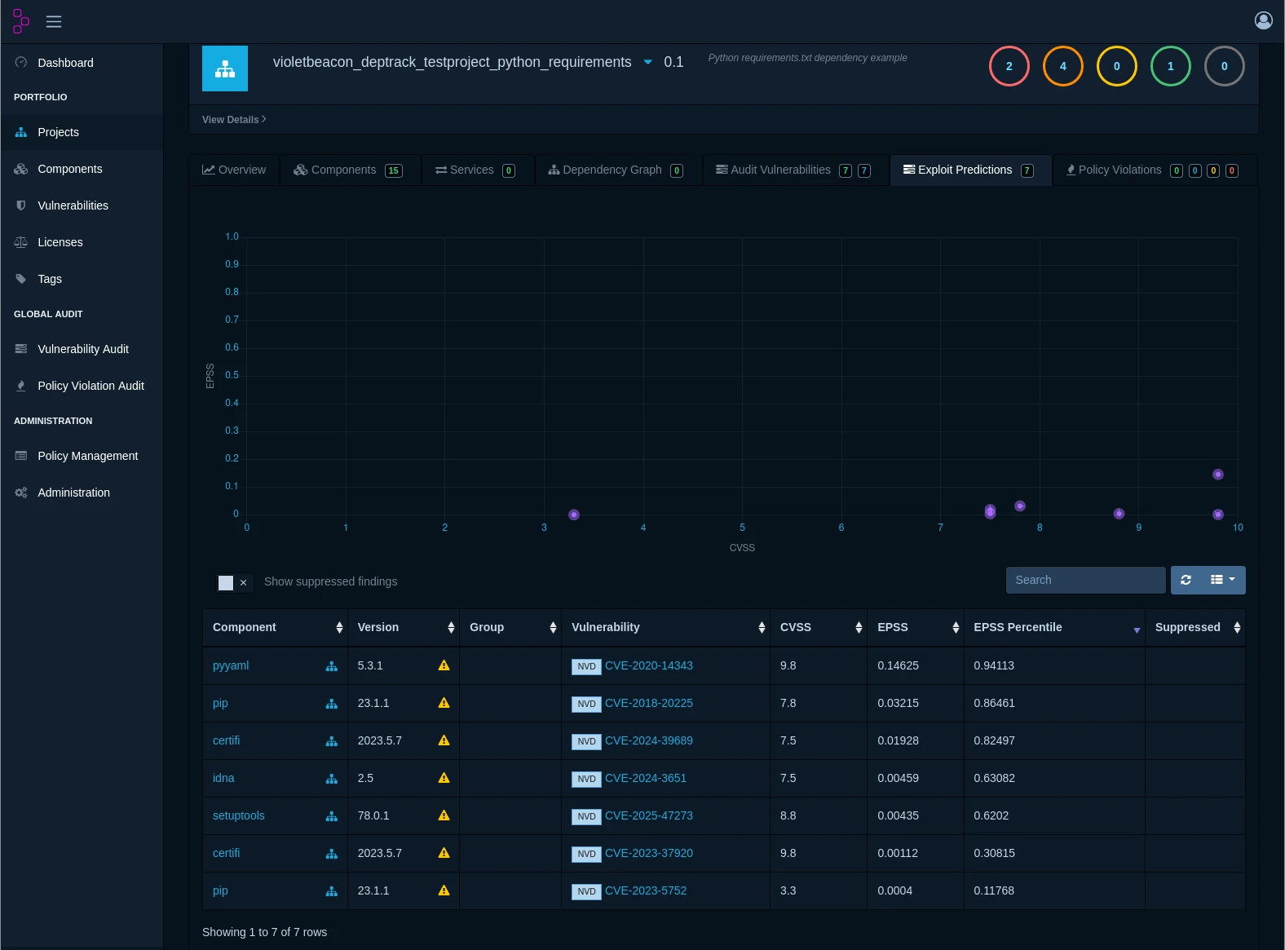Click graph icon in setuptools row
This screenshot has width=1285, height=950.
point(332,816)
